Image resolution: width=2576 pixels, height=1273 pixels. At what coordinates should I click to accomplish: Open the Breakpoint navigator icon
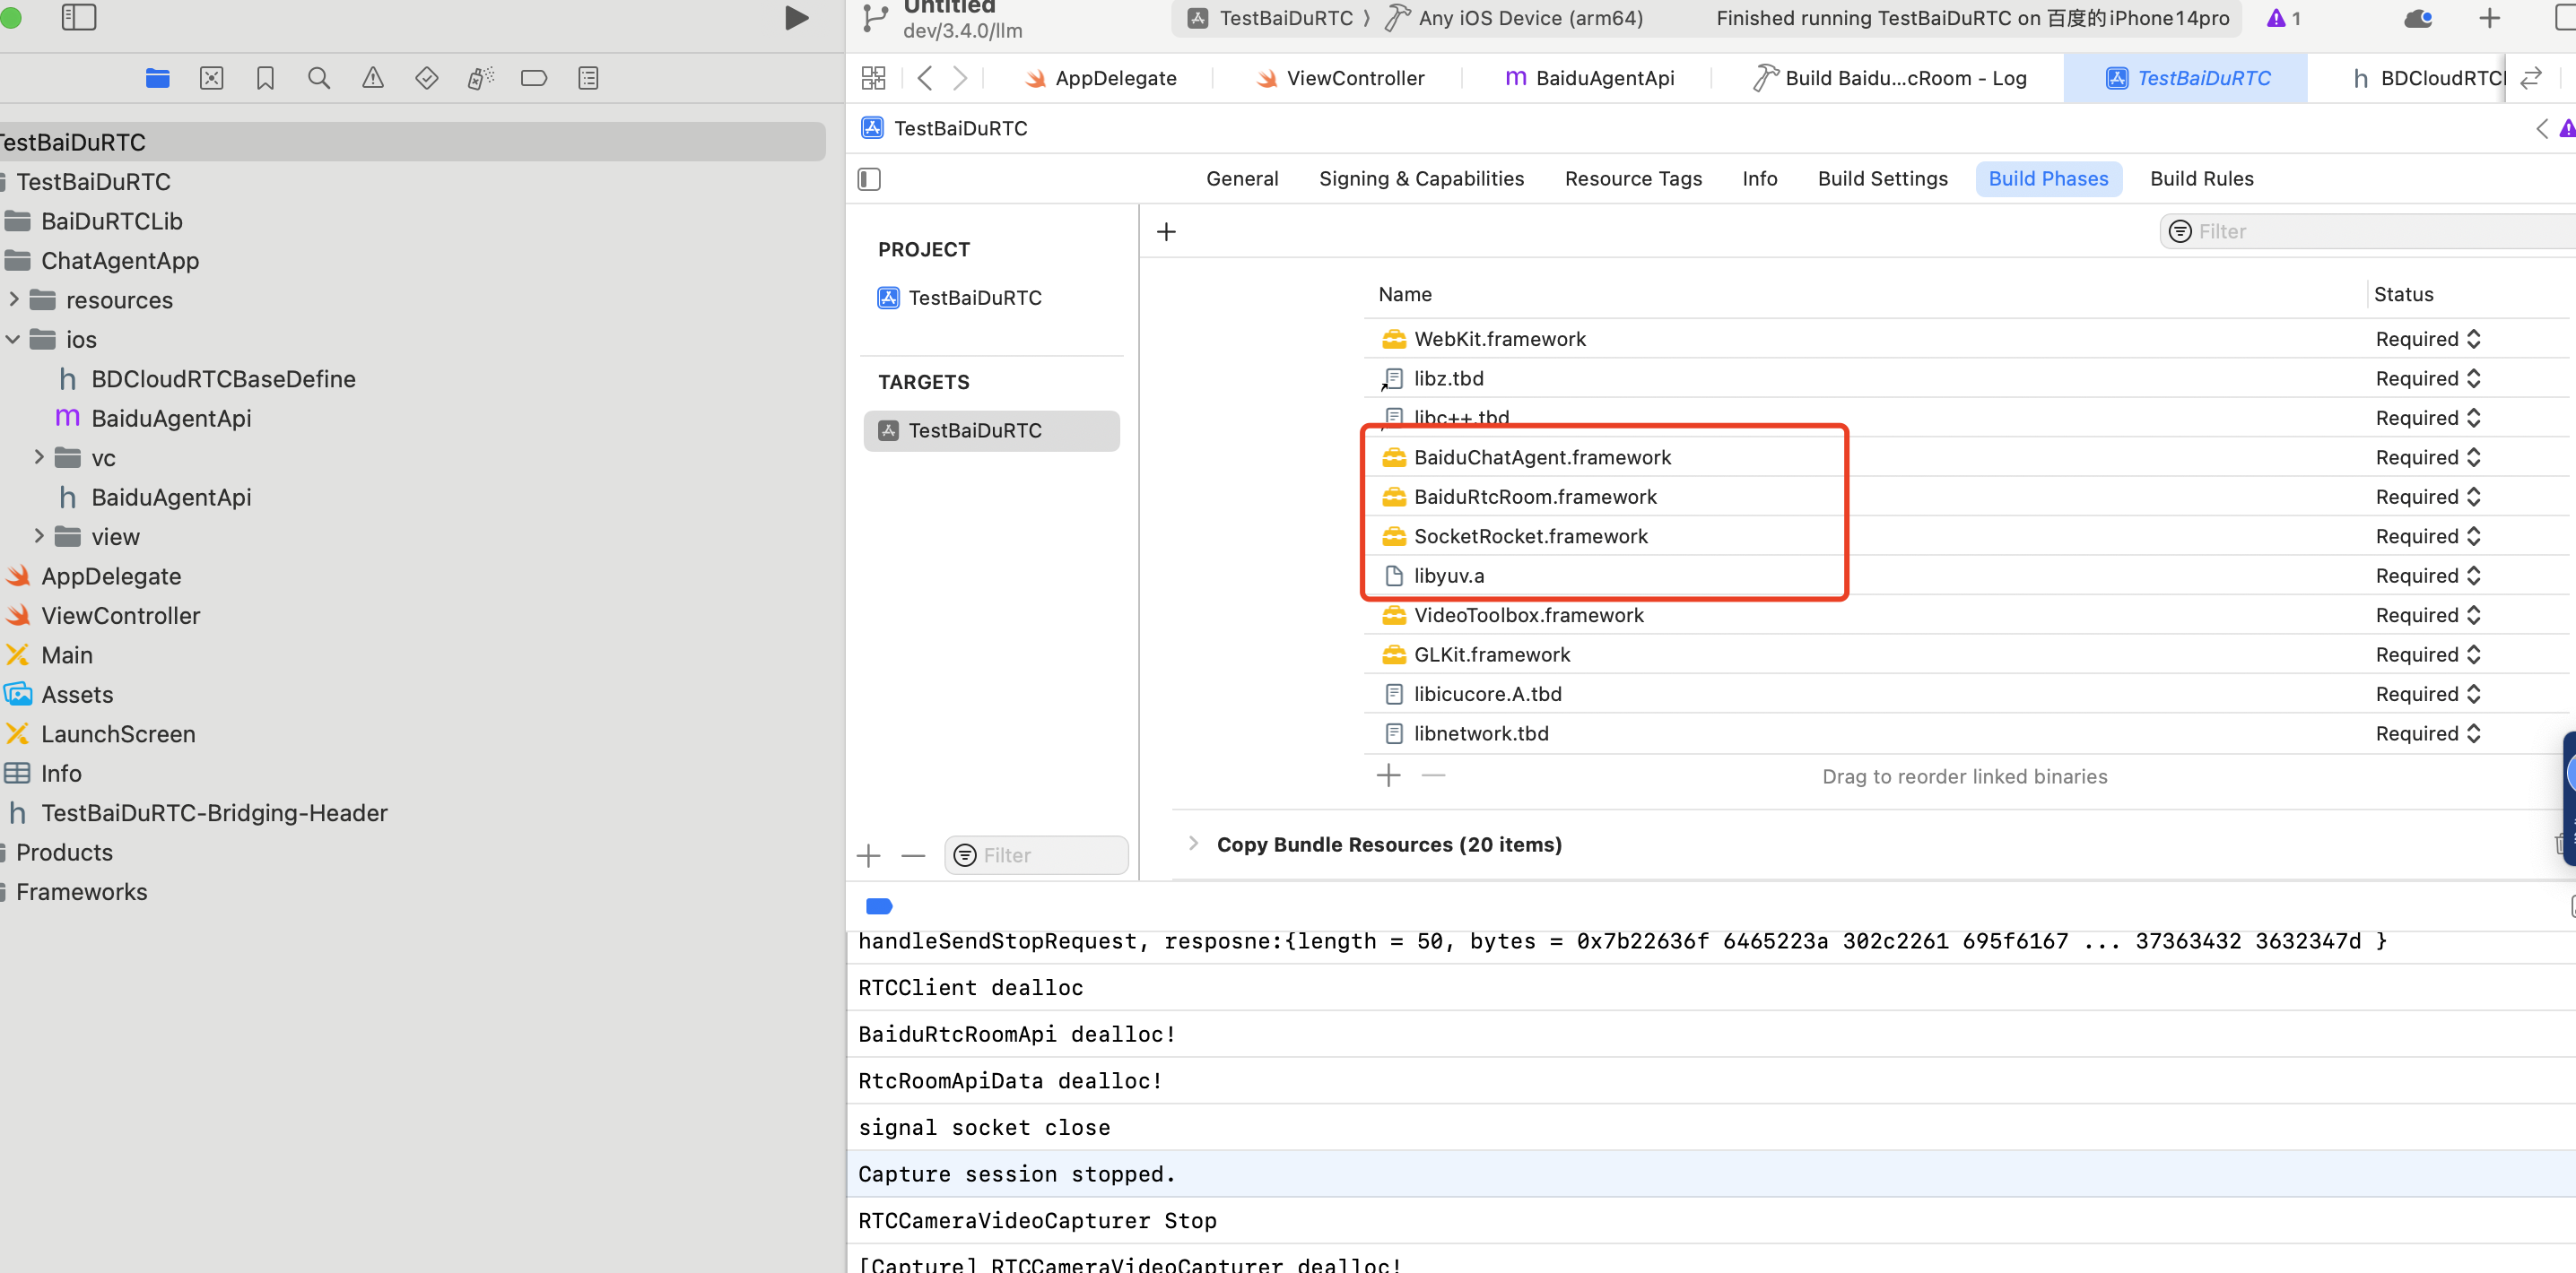point(534,78)
